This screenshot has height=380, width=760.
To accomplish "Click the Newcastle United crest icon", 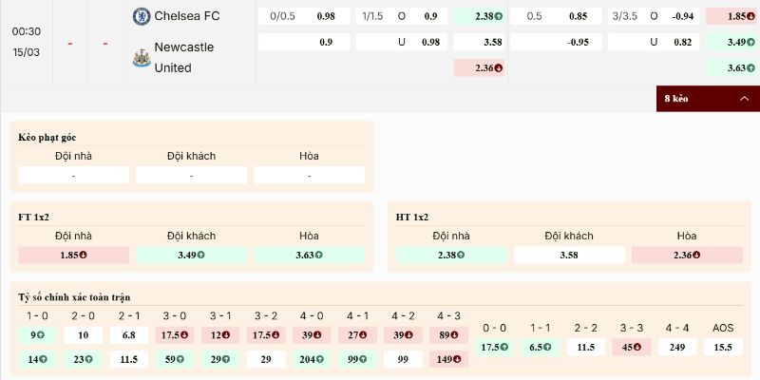I will click(141, 57).
